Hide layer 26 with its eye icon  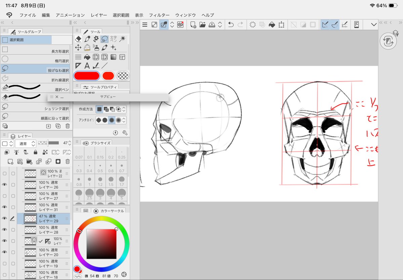4,185
